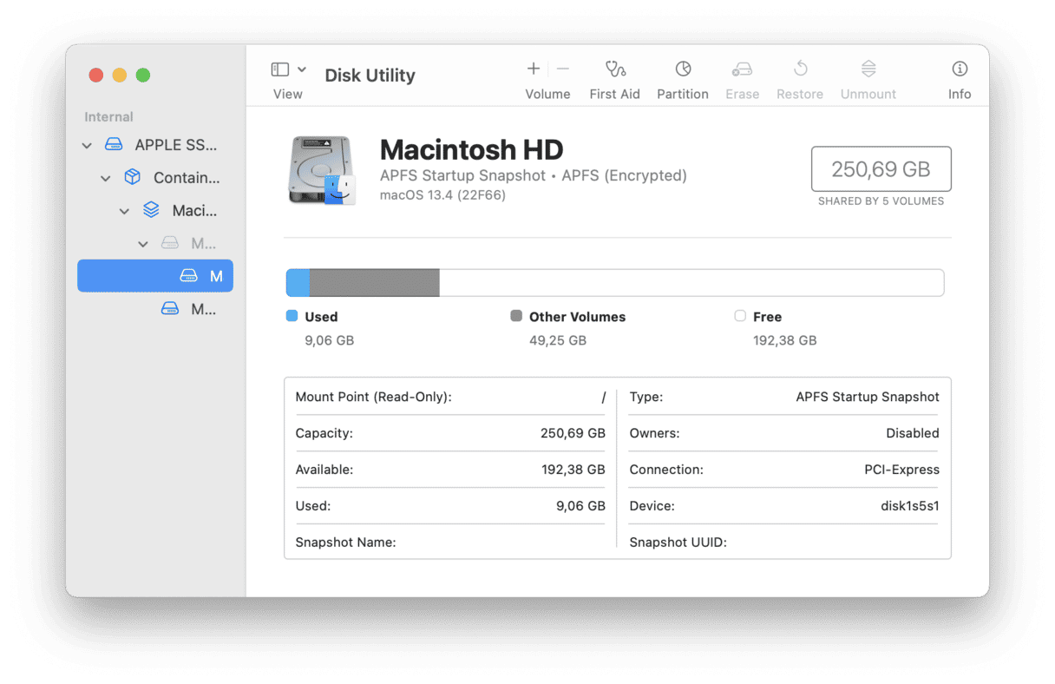
Task: Add a new Volume with the plus icon
Action: point(533,68)
